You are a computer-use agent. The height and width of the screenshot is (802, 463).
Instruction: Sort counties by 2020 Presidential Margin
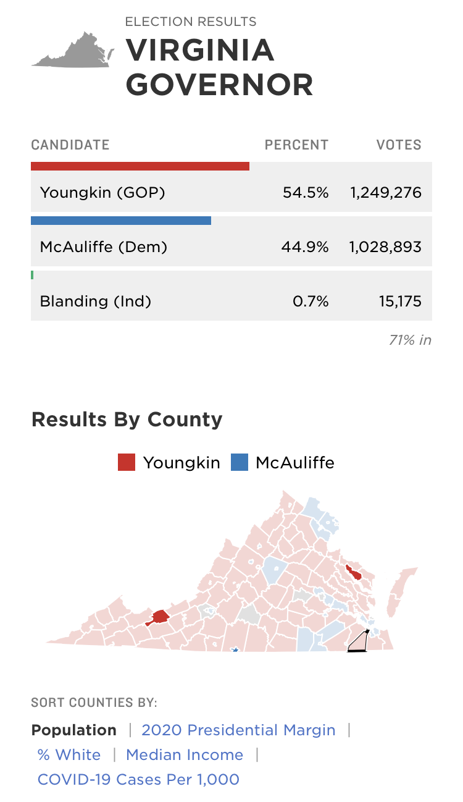[x=238, y=730]
